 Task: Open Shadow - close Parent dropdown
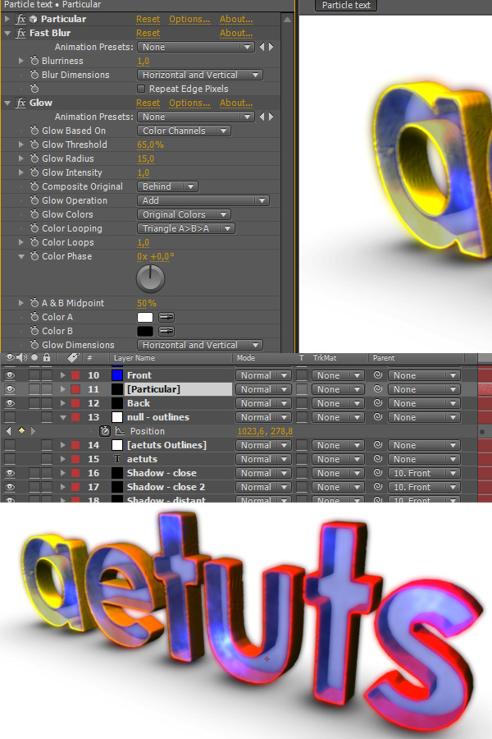pos(424,473)
